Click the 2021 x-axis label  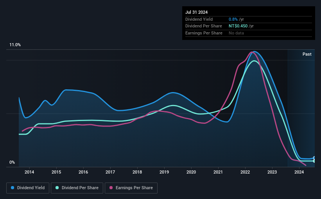(218, 172)
